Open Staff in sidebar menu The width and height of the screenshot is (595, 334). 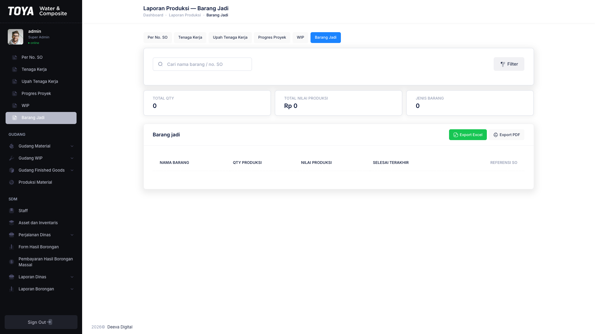pyautogui.click(x=41, y=211)
